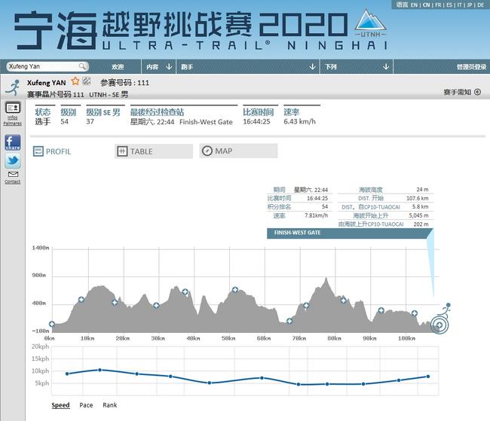This screenshot has width=490, height=421.
Task: Click the 赛手需知 back arrow icon
Action: pos(477,92)
